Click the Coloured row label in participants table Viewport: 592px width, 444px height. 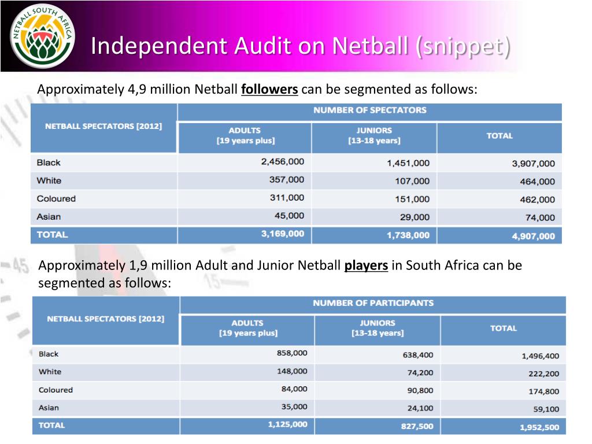pos(55,390)
